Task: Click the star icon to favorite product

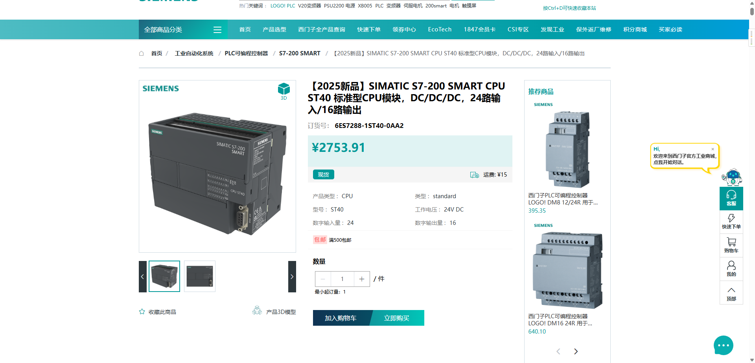Action: (x=142, y=312)
